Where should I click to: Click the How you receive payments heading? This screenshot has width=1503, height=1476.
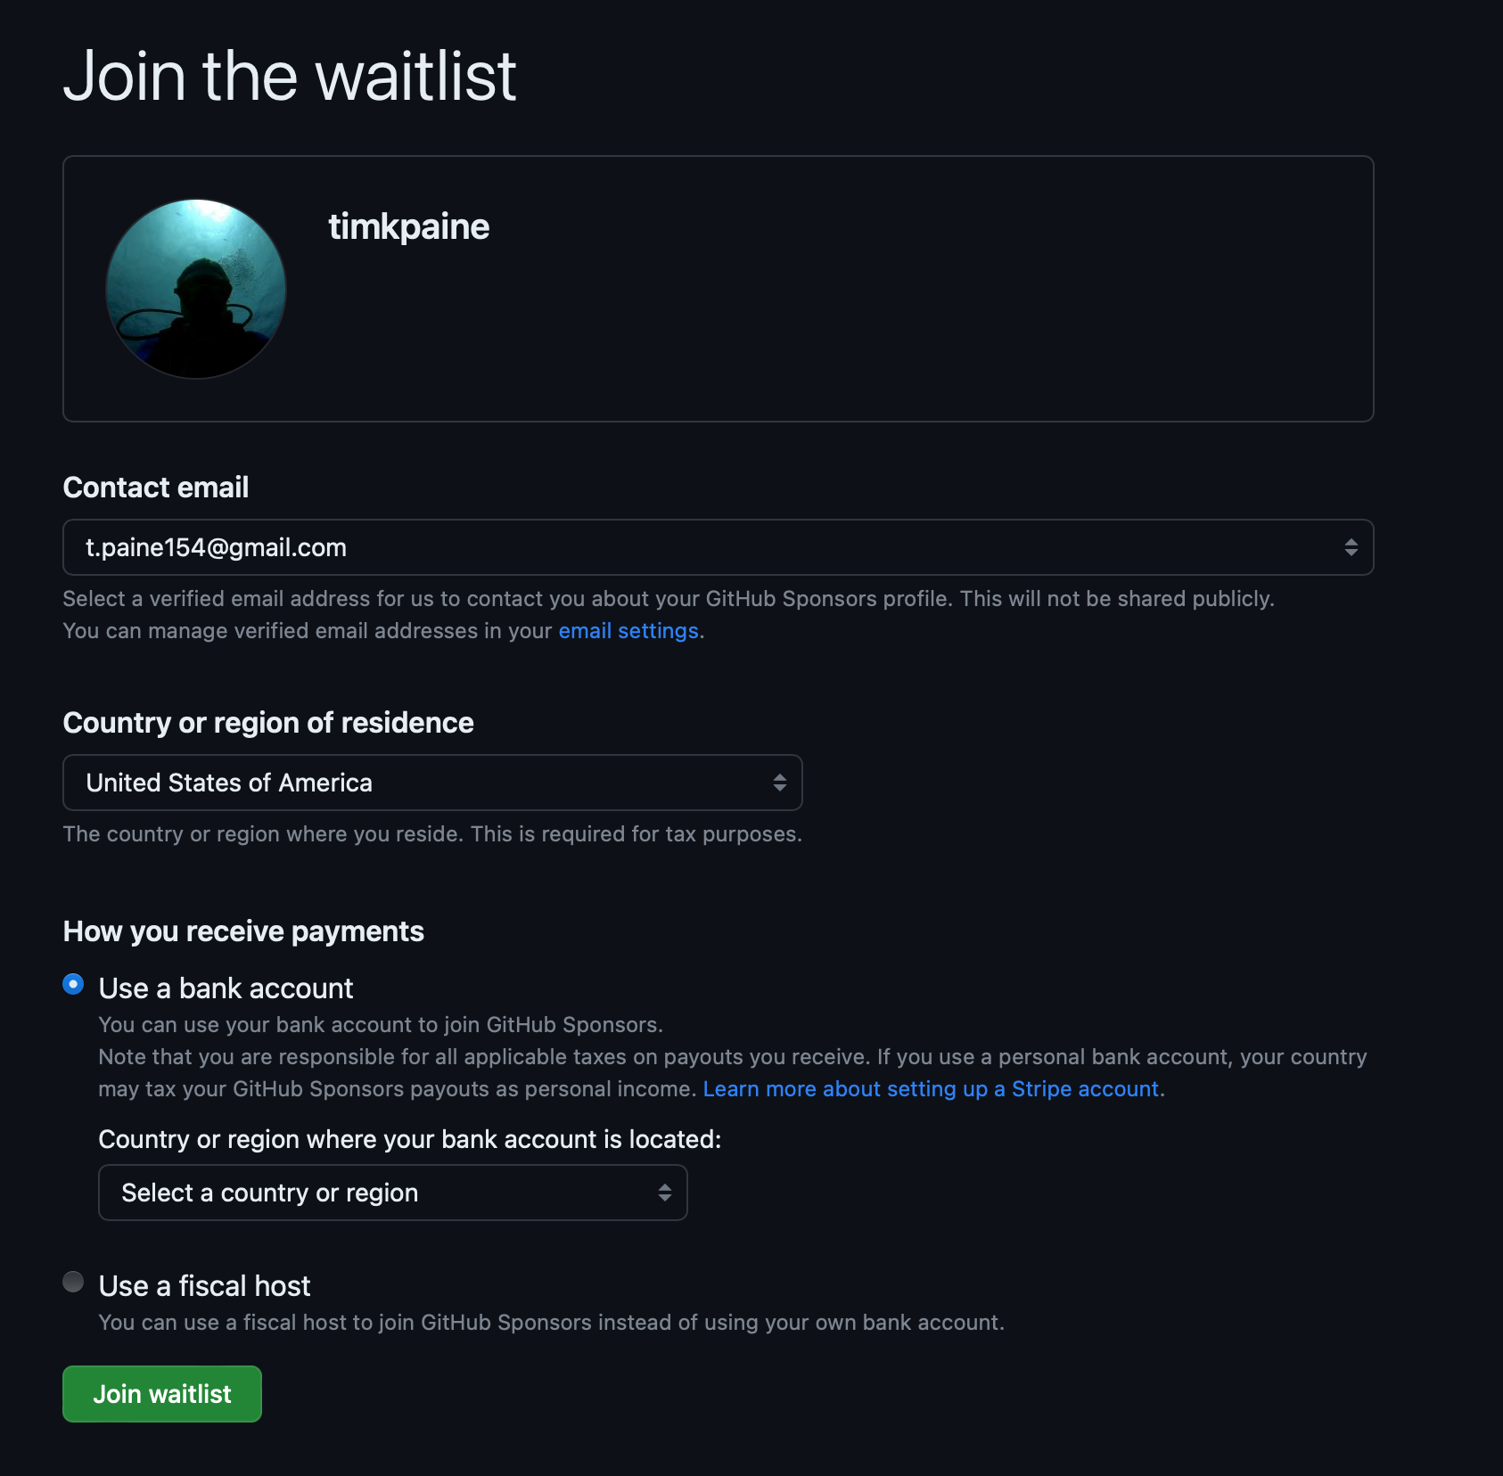pos(243,931)
